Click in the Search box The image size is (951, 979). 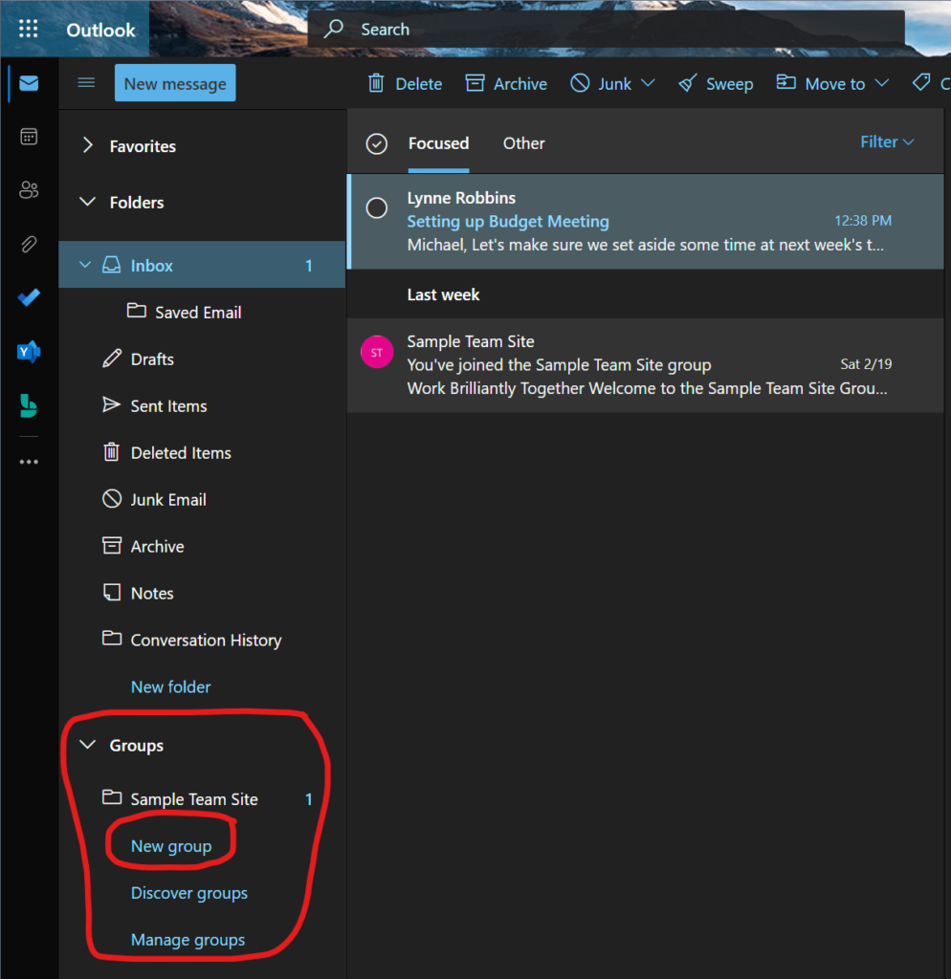[x=612, y=30]
